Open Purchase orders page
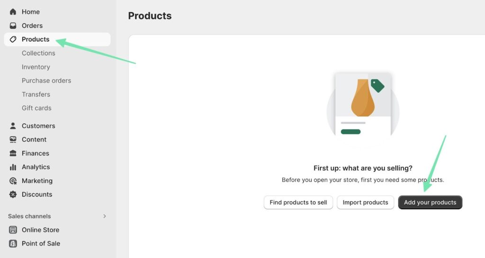Image resolution: width=485 pixels, height=258 pixels. tap(46, 80)
